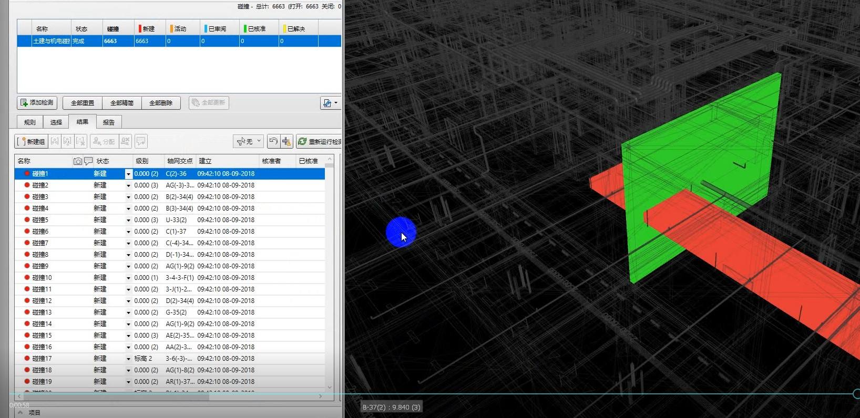Open status dropdown for 碰撞5
Viewport: 860px width, 418px height.
point(128,220)
